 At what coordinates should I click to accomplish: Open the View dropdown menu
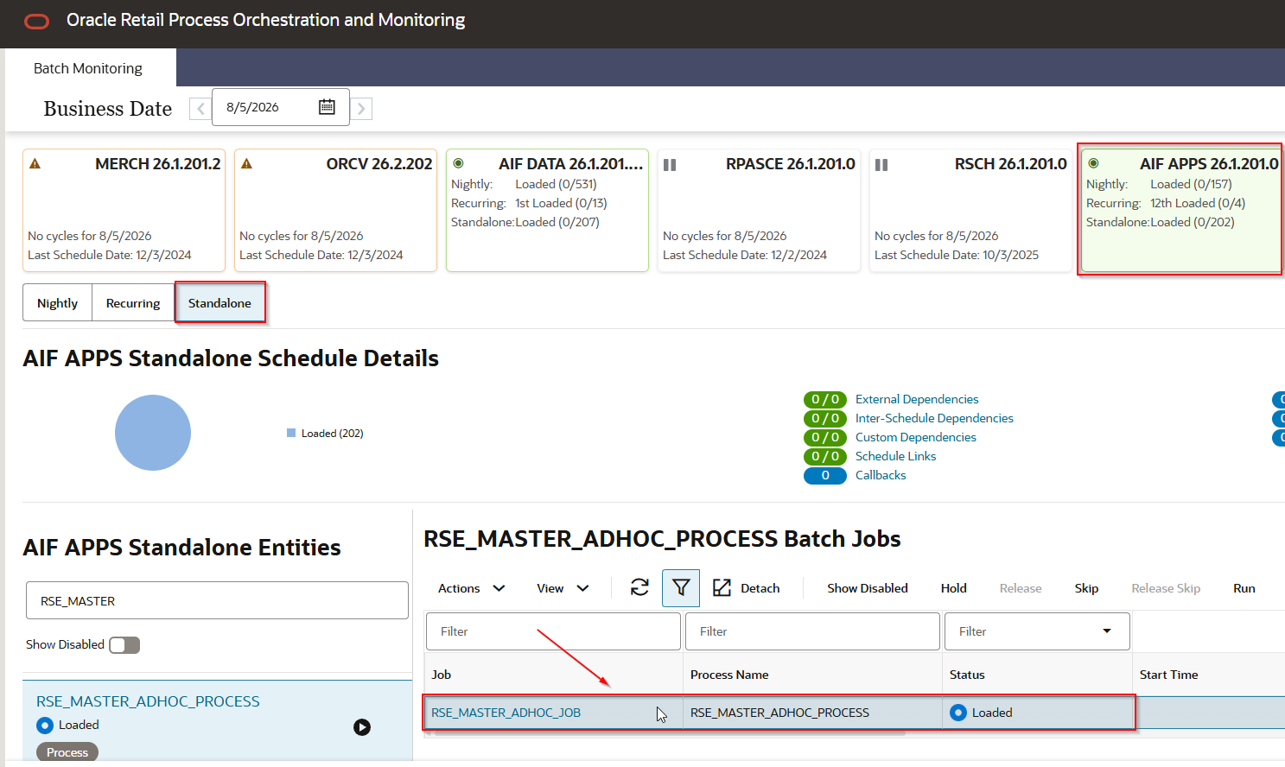(563, 588)
